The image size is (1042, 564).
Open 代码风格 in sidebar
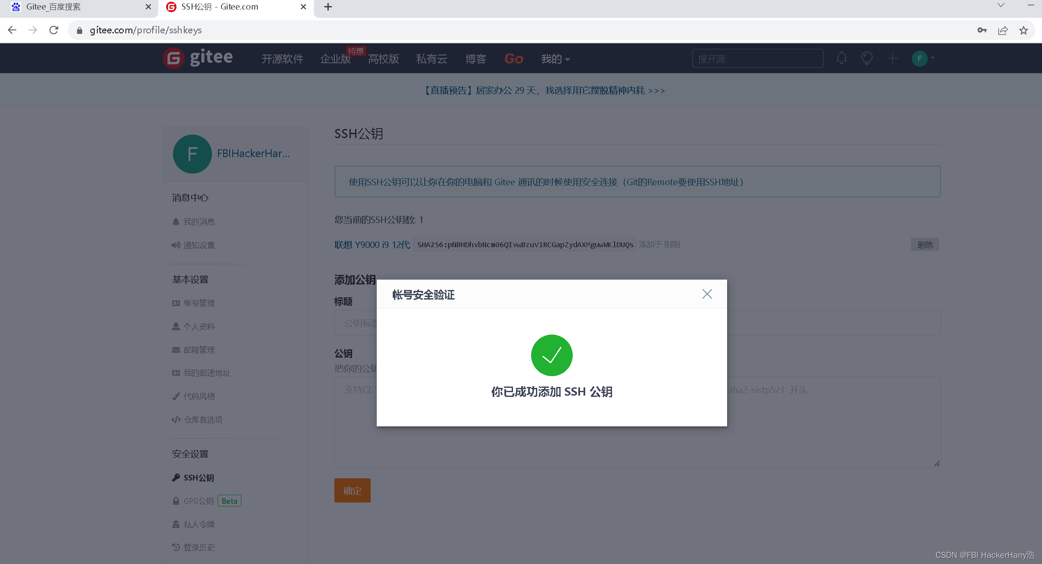point(194,396)
